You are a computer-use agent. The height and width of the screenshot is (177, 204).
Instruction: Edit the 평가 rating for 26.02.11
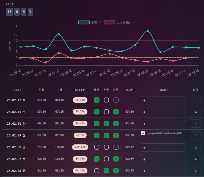195,112
